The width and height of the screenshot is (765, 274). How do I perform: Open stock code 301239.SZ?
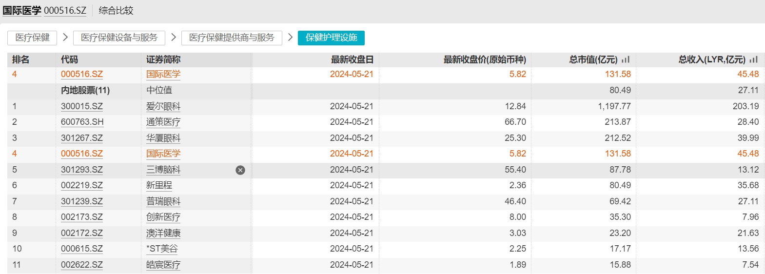(x=82, y=201)
